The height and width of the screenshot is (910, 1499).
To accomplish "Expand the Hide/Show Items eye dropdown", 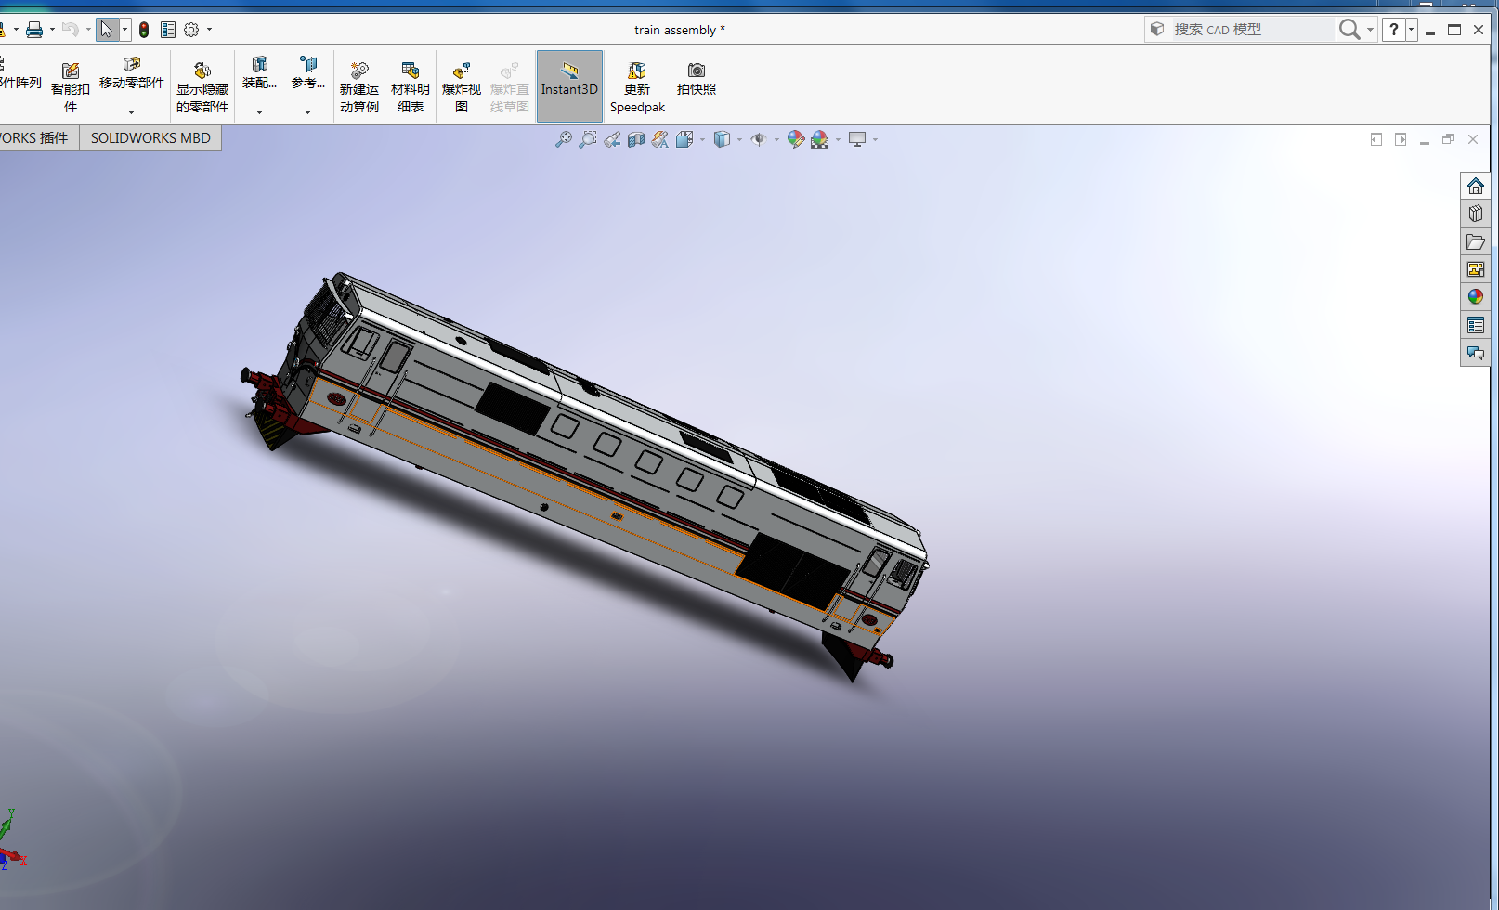I will 776,140.
